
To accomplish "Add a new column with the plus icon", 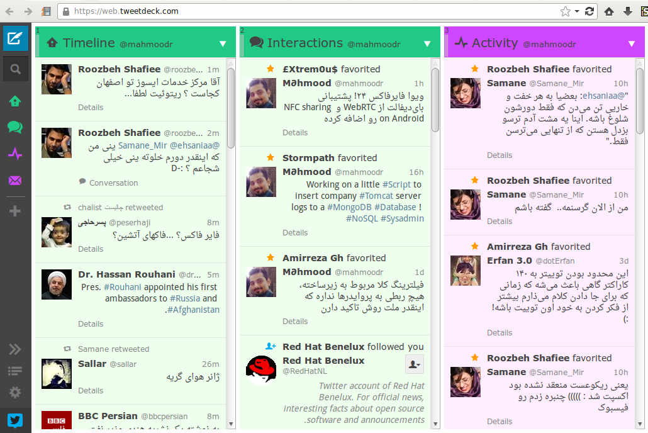I will [x=14, y=208].
